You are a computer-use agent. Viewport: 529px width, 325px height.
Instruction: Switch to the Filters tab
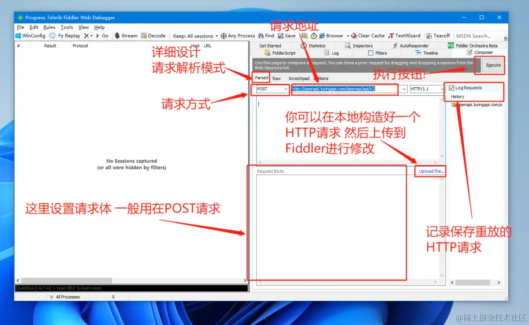pos(378,53)
